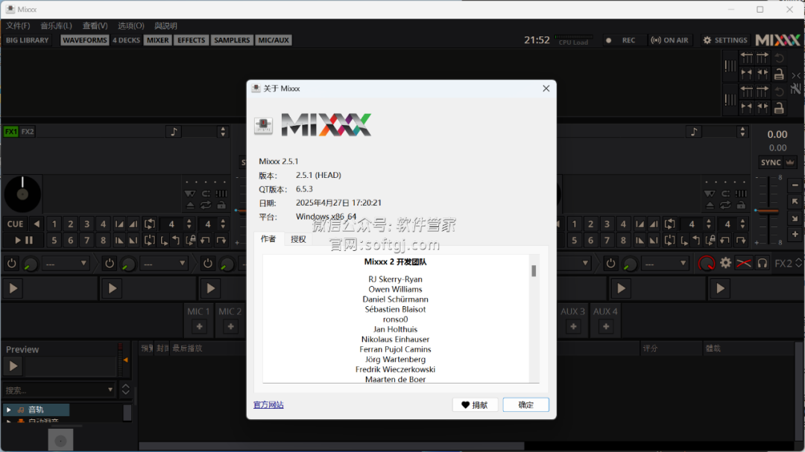This screenshot has height=452, width=805.
Task: Toggle library maximize chevrons icon
Action: 126,389
